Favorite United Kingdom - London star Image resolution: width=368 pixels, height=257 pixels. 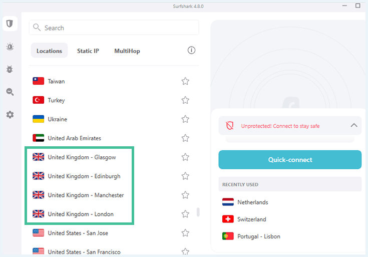click(185, 214)
